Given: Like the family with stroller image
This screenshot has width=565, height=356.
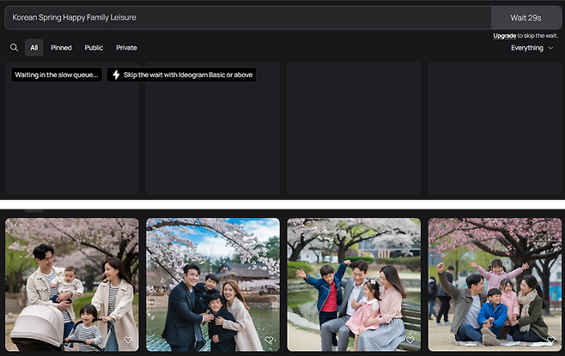Looking at the screenshot, I should pos(128,340).
